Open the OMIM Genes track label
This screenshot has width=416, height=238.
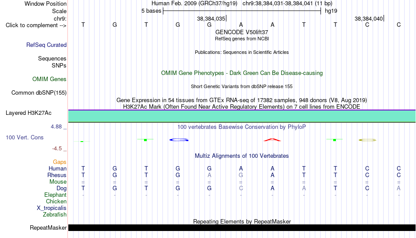coord(49,79)
